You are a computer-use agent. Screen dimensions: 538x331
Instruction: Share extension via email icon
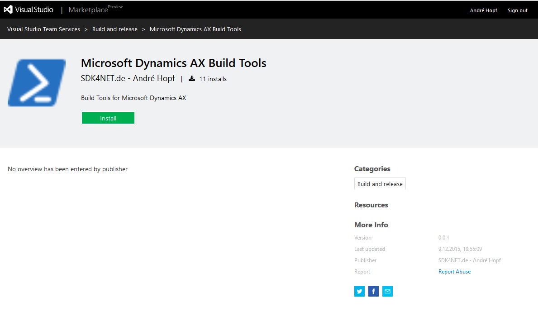click(387, 291)
